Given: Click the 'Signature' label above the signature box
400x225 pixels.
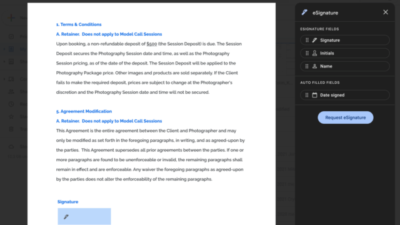Looking at the screenshot, I should click(68, 201).
